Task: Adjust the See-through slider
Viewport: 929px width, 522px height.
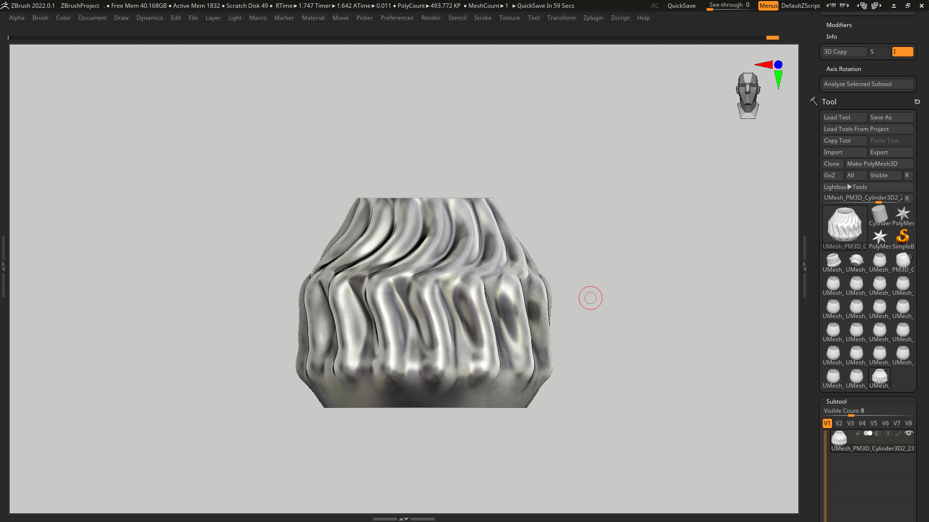Action: click(730, 6)
